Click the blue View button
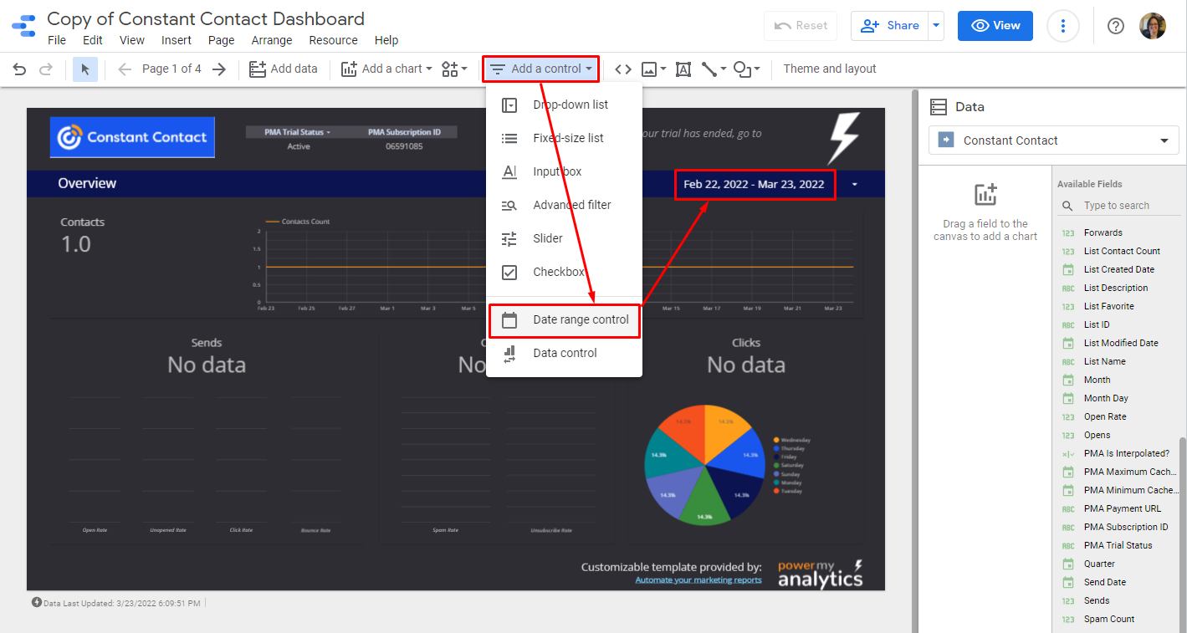The width and height of the screenshot is (1187, 633). (x=995, y=26)
